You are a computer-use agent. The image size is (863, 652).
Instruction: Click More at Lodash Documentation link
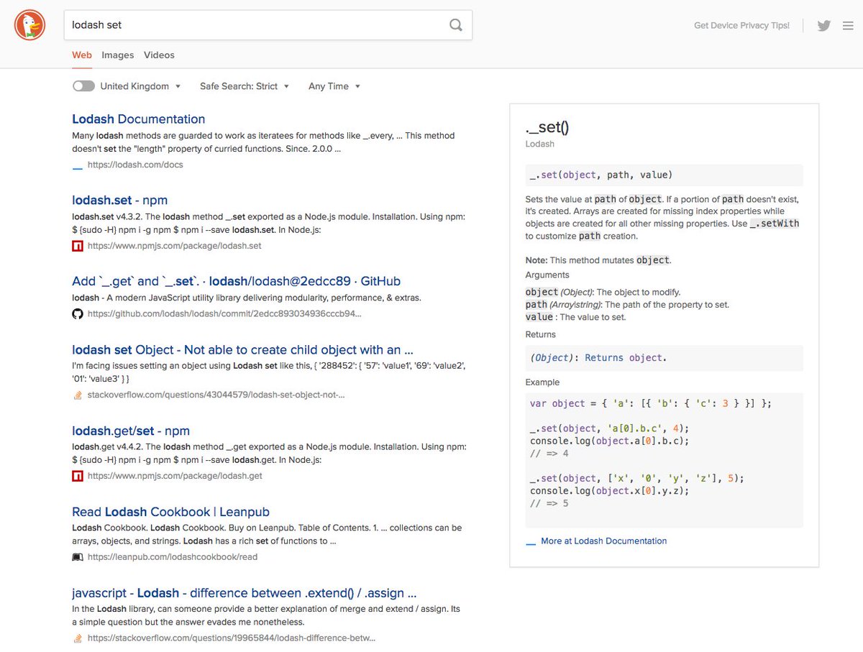click(604, 541)
